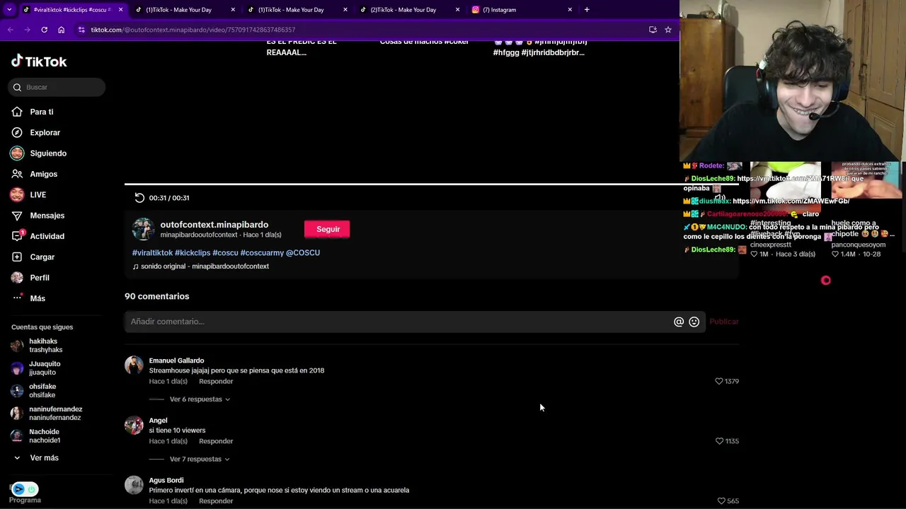Screen dimensions: 906x509
Task: Click the mention @ icon in comment box
Action: (x=679, y=322)
